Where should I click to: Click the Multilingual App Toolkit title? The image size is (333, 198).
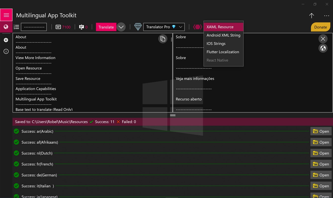point(46,15)
